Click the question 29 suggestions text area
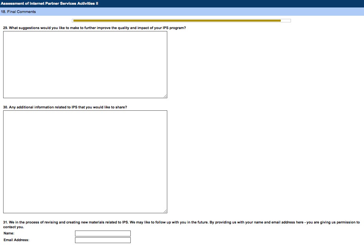The height and width of the screenshot is (249, 364). [x=85, y=64]
